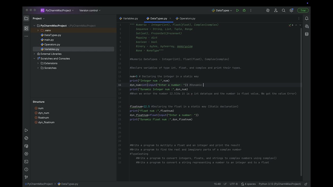Expand the .venv folder

pyautogui.click(x=38, y=30)
